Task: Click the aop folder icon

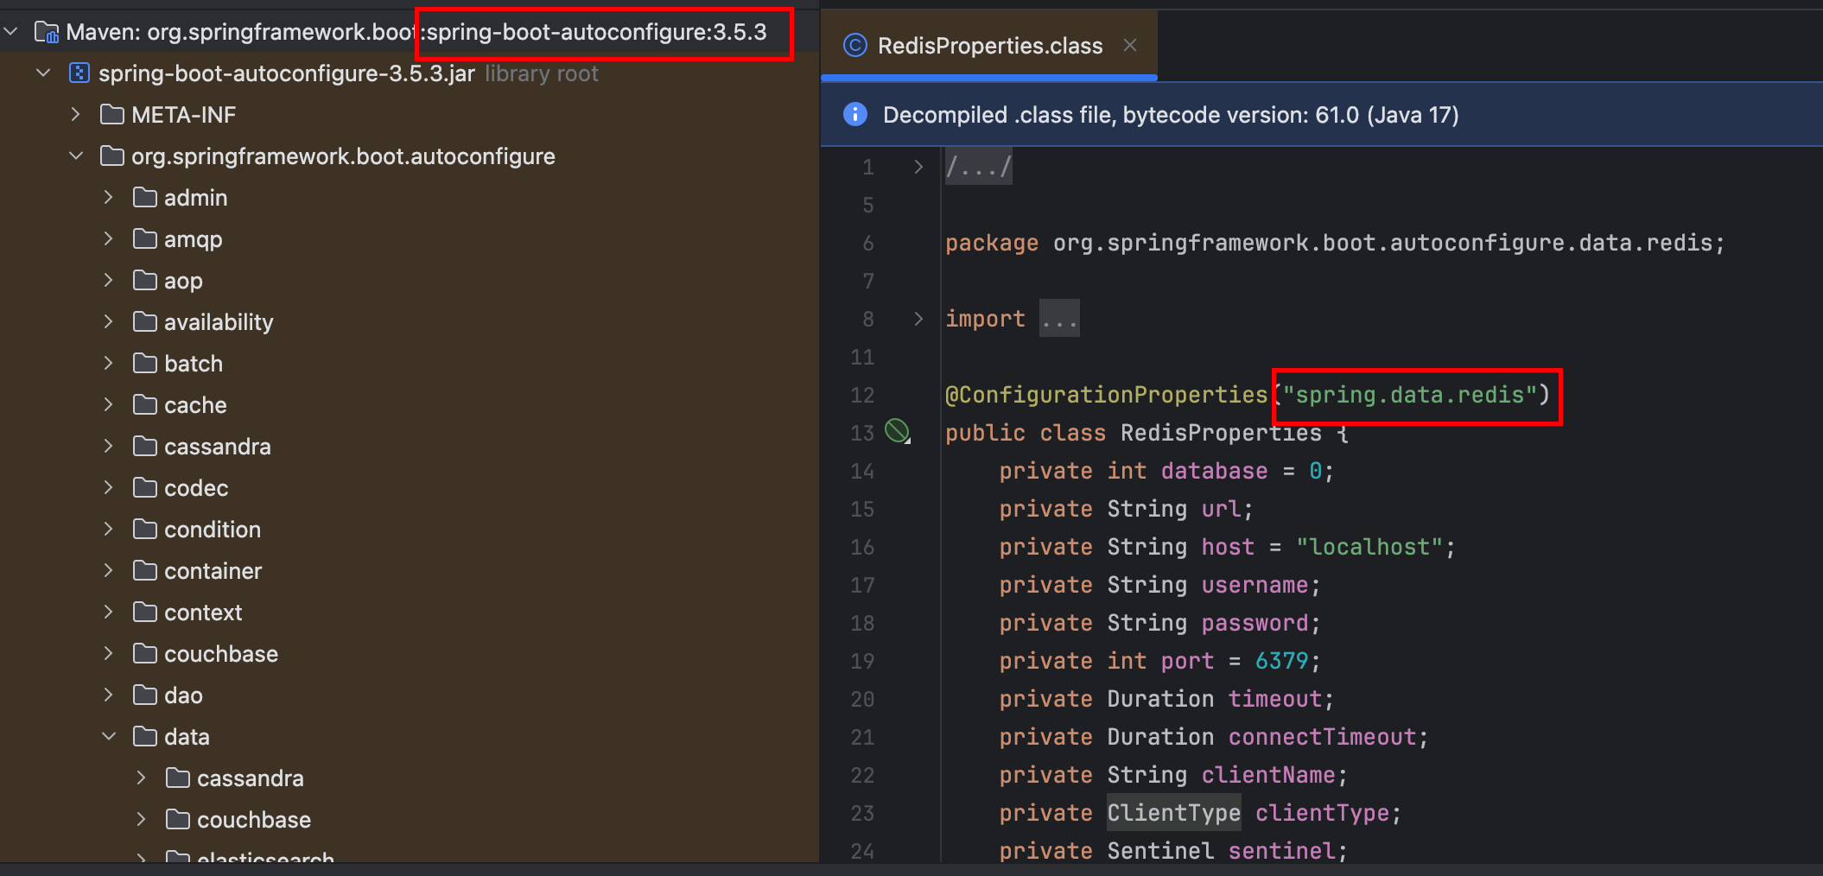Action: (144, 280)
